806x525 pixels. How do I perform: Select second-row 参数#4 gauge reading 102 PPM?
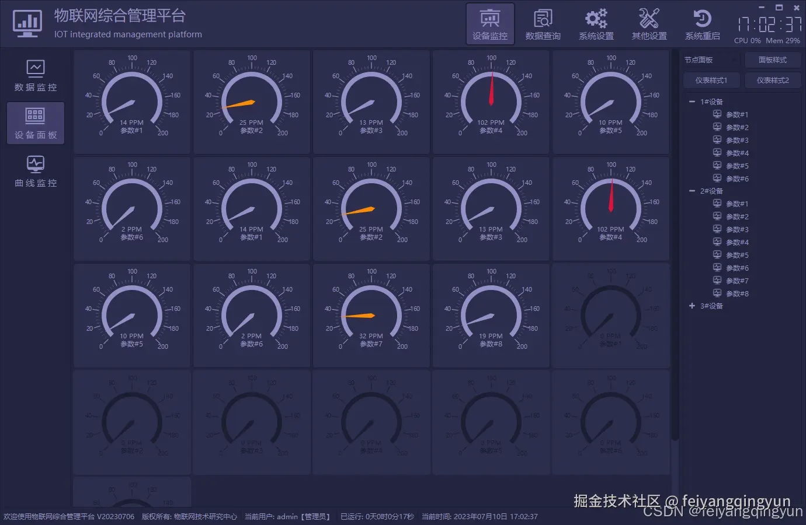coord(611,209)
